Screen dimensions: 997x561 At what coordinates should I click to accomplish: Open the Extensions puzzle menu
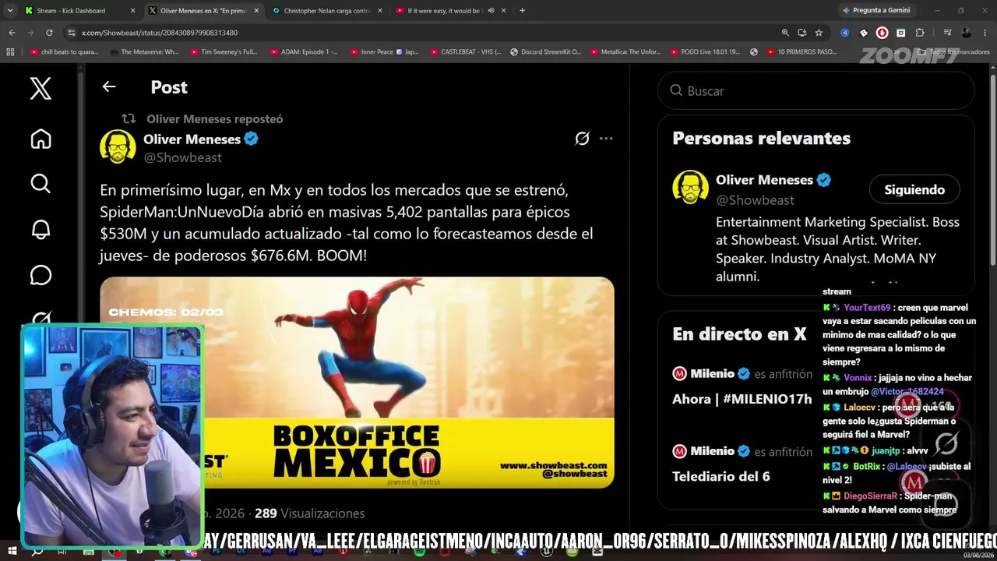[920, 33]
